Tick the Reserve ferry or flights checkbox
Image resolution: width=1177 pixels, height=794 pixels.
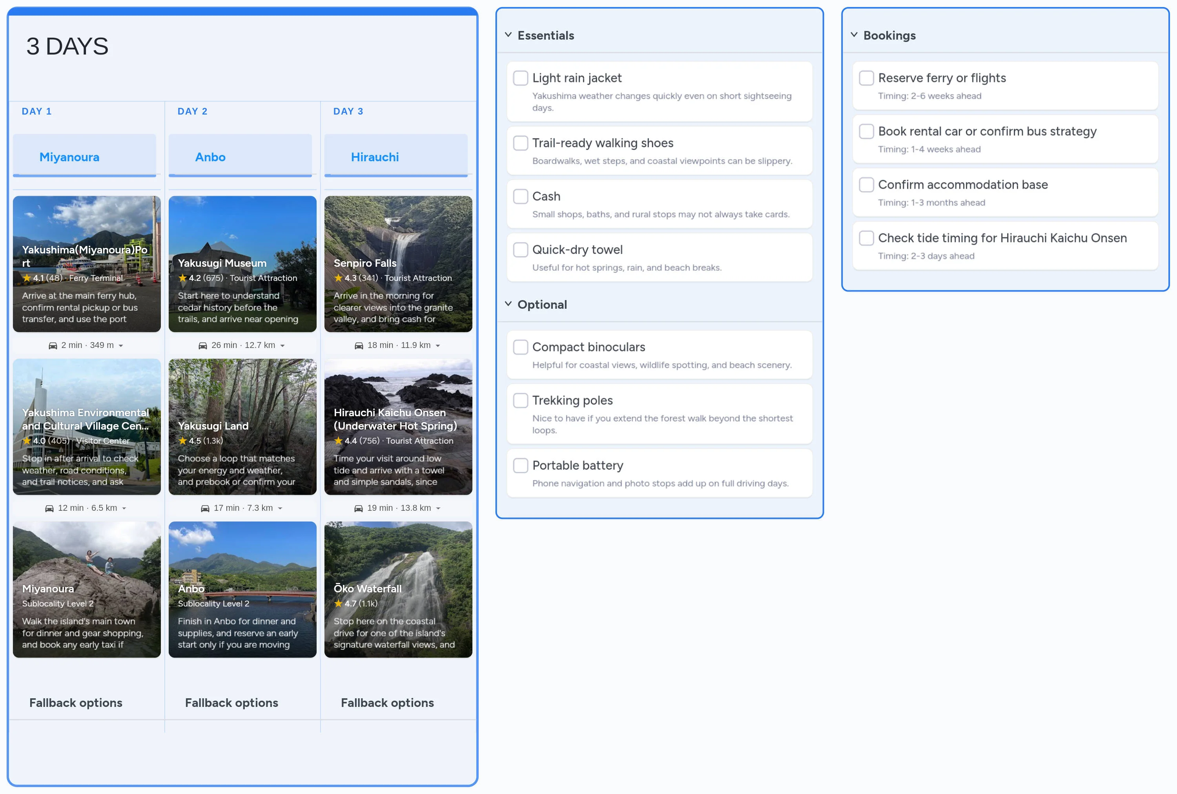(866, 78)
